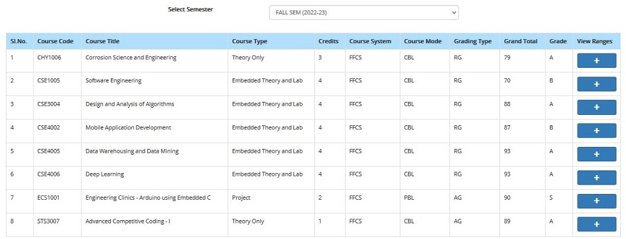626x239 pixels.
Task: Click Advanced Competitive Coding - I title
Action: click(x=128, y=221)
